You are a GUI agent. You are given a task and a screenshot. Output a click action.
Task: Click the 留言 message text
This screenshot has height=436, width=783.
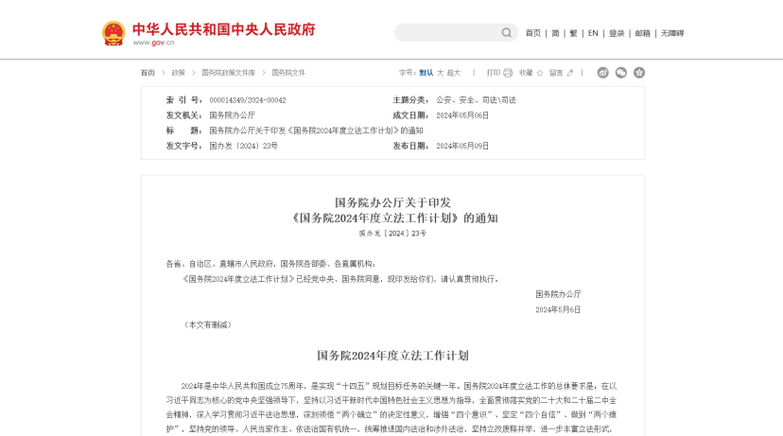(x=556, y=73)
